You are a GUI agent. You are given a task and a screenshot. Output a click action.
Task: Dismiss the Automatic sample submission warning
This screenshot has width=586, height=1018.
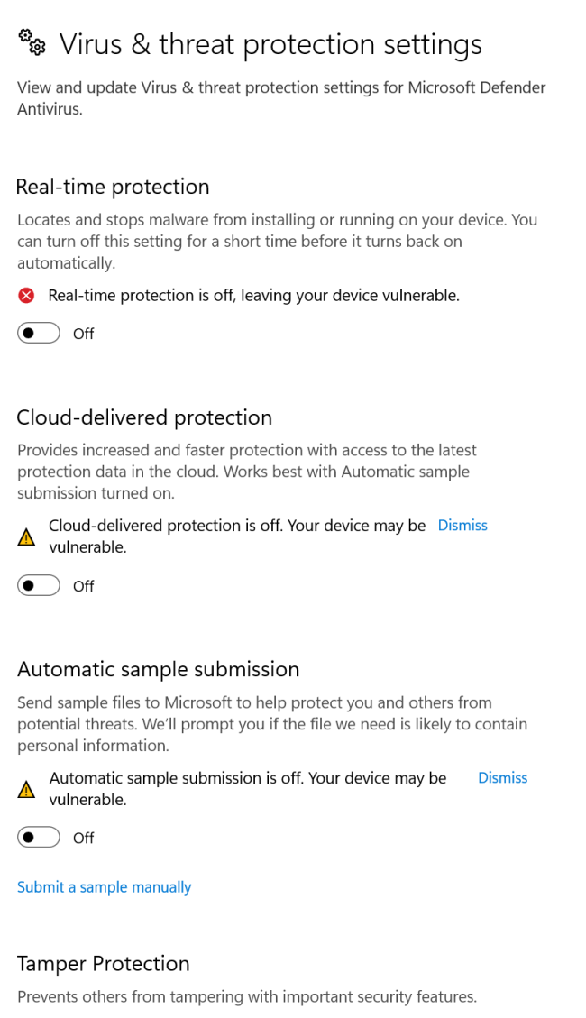point(502,778)
